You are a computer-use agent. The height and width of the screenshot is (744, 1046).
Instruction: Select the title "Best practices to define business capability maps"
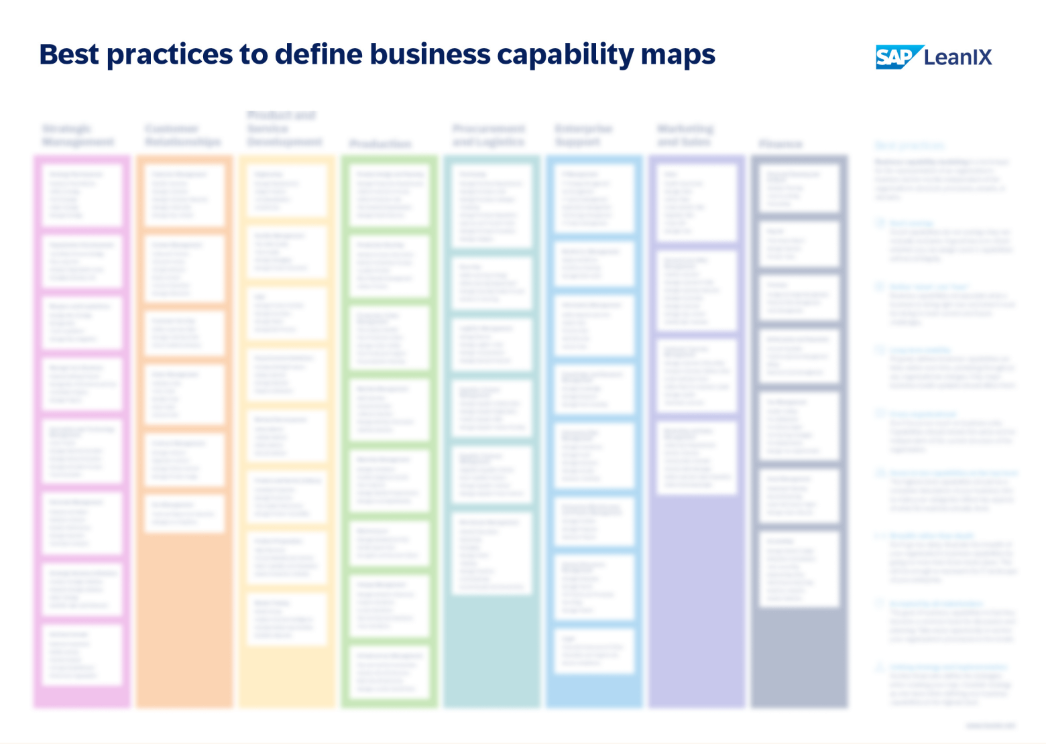(x=377, y=54)
